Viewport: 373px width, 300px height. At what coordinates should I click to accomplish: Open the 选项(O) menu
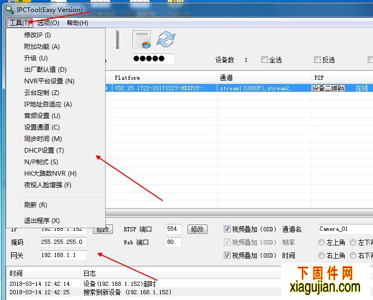pos(48,23)
